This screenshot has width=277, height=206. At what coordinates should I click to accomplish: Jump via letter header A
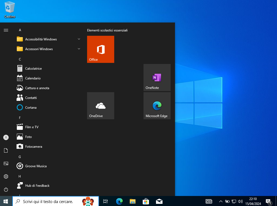tap(20, 30)
